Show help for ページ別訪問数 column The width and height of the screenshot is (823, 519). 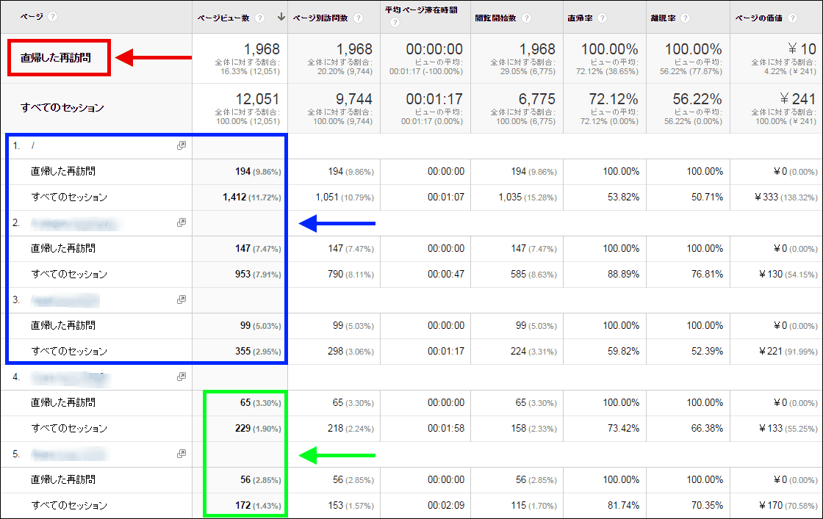(358, 18)
